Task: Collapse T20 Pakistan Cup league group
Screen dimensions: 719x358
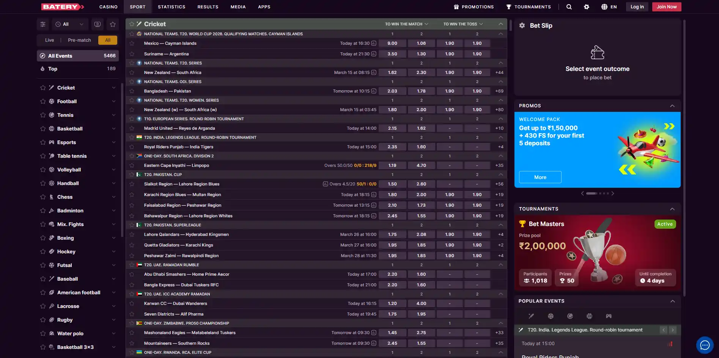Action: (501, 174)
